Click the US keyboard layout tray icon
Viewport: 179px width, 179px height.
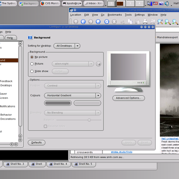(x=155, y=3)
